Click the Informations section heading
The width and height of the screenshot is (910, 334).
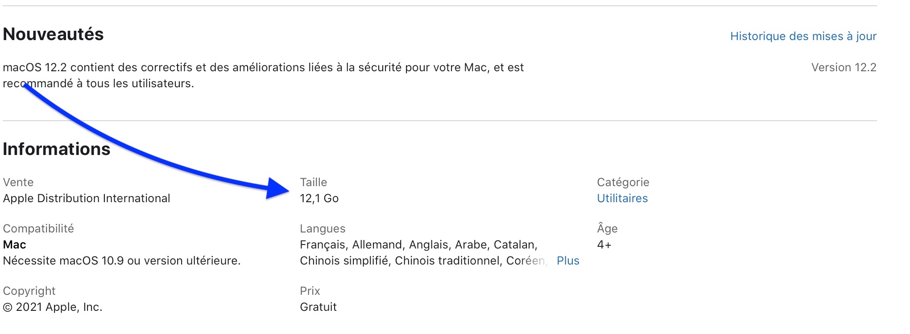pyautogui.click(x=56, y=149)
